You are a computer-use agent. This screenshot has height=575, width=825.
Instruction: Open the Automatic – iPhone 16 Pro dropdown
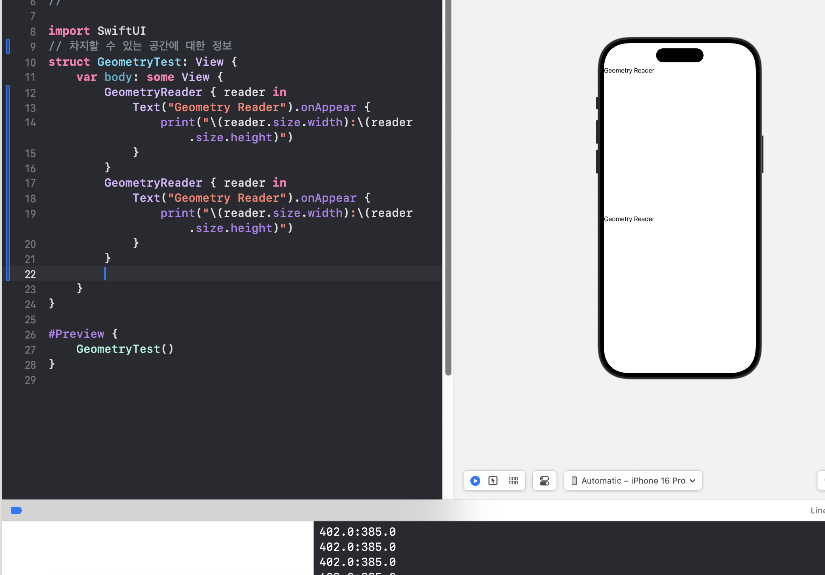(x=633, y=481)
